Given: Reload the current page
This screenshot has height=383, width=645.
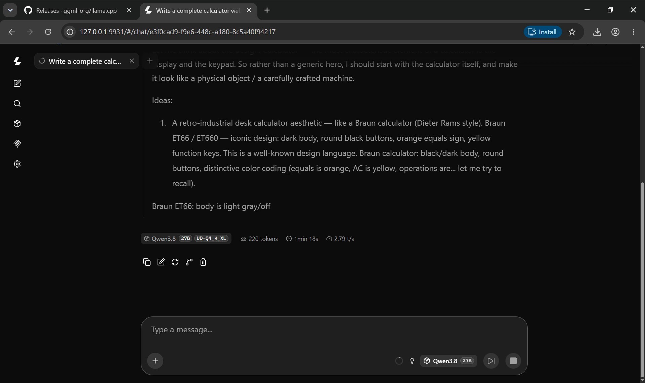Looking at the screenshot, I should 48,32.
